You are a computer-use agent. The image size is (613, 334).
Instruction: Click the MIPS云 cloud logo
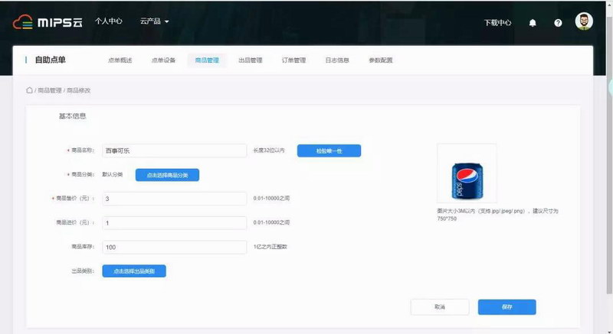pyautogui.click(x=48, y=22)
